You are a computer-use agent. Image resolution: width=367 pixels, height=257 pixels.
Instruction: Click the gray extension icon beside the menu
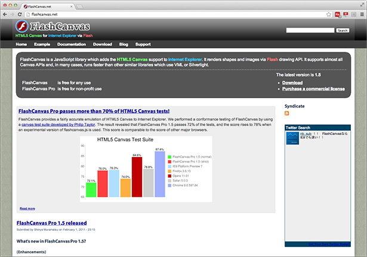click(354, 14)
